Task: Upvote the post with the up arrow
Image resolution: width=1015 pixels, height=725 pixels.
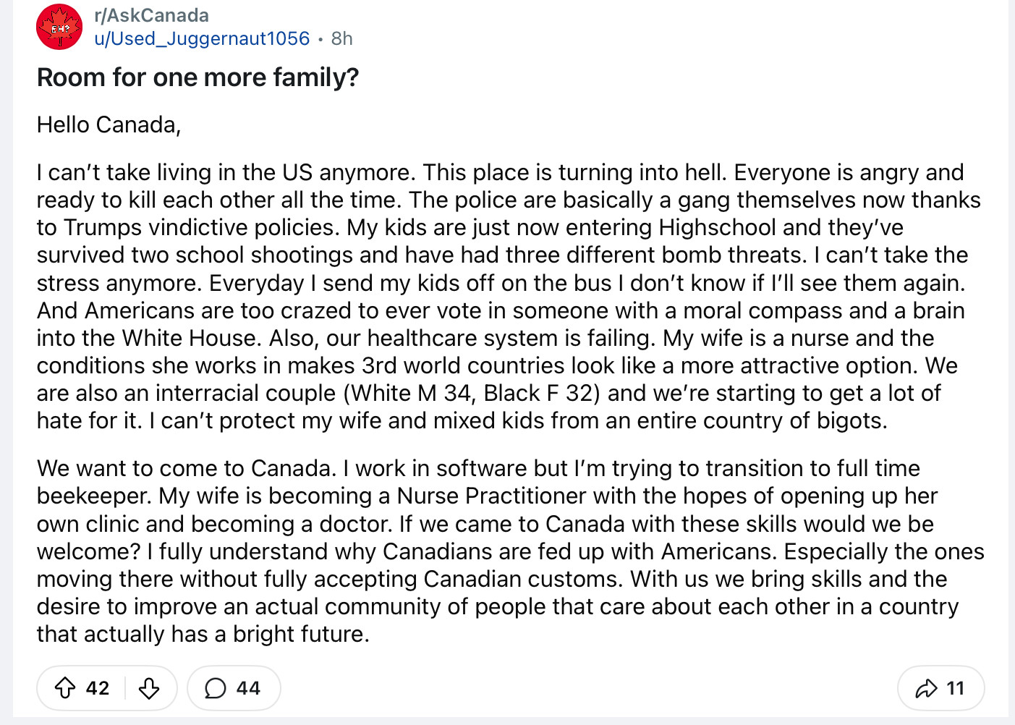Action: [65, 688]
